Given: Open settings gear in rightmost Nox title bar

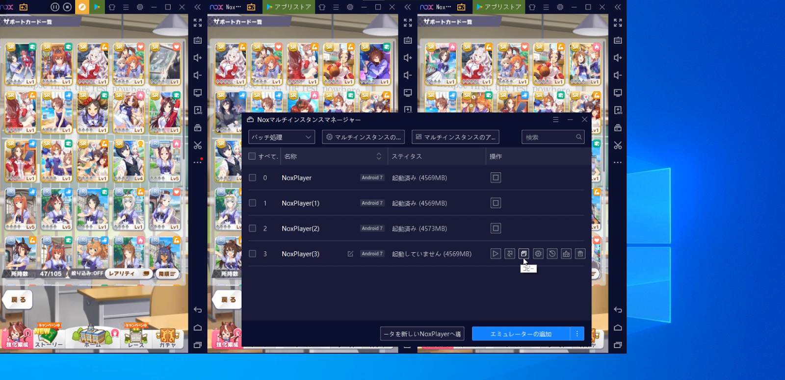Looking at the screenshot, I should 560,7.
